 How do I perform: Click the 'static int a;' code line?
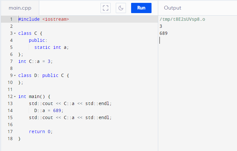[x=51, y=47]
